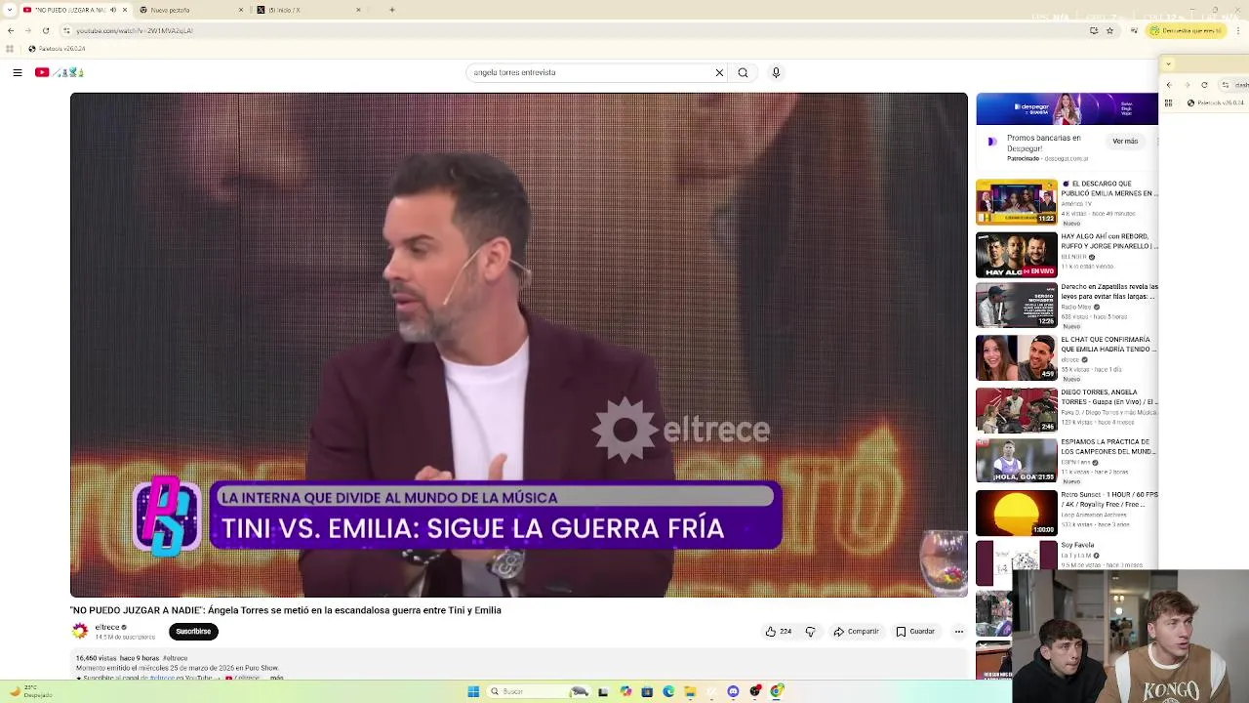Open site info icon in address bar
Screen dimensions: 1249x703
click(x=66, y=30)
